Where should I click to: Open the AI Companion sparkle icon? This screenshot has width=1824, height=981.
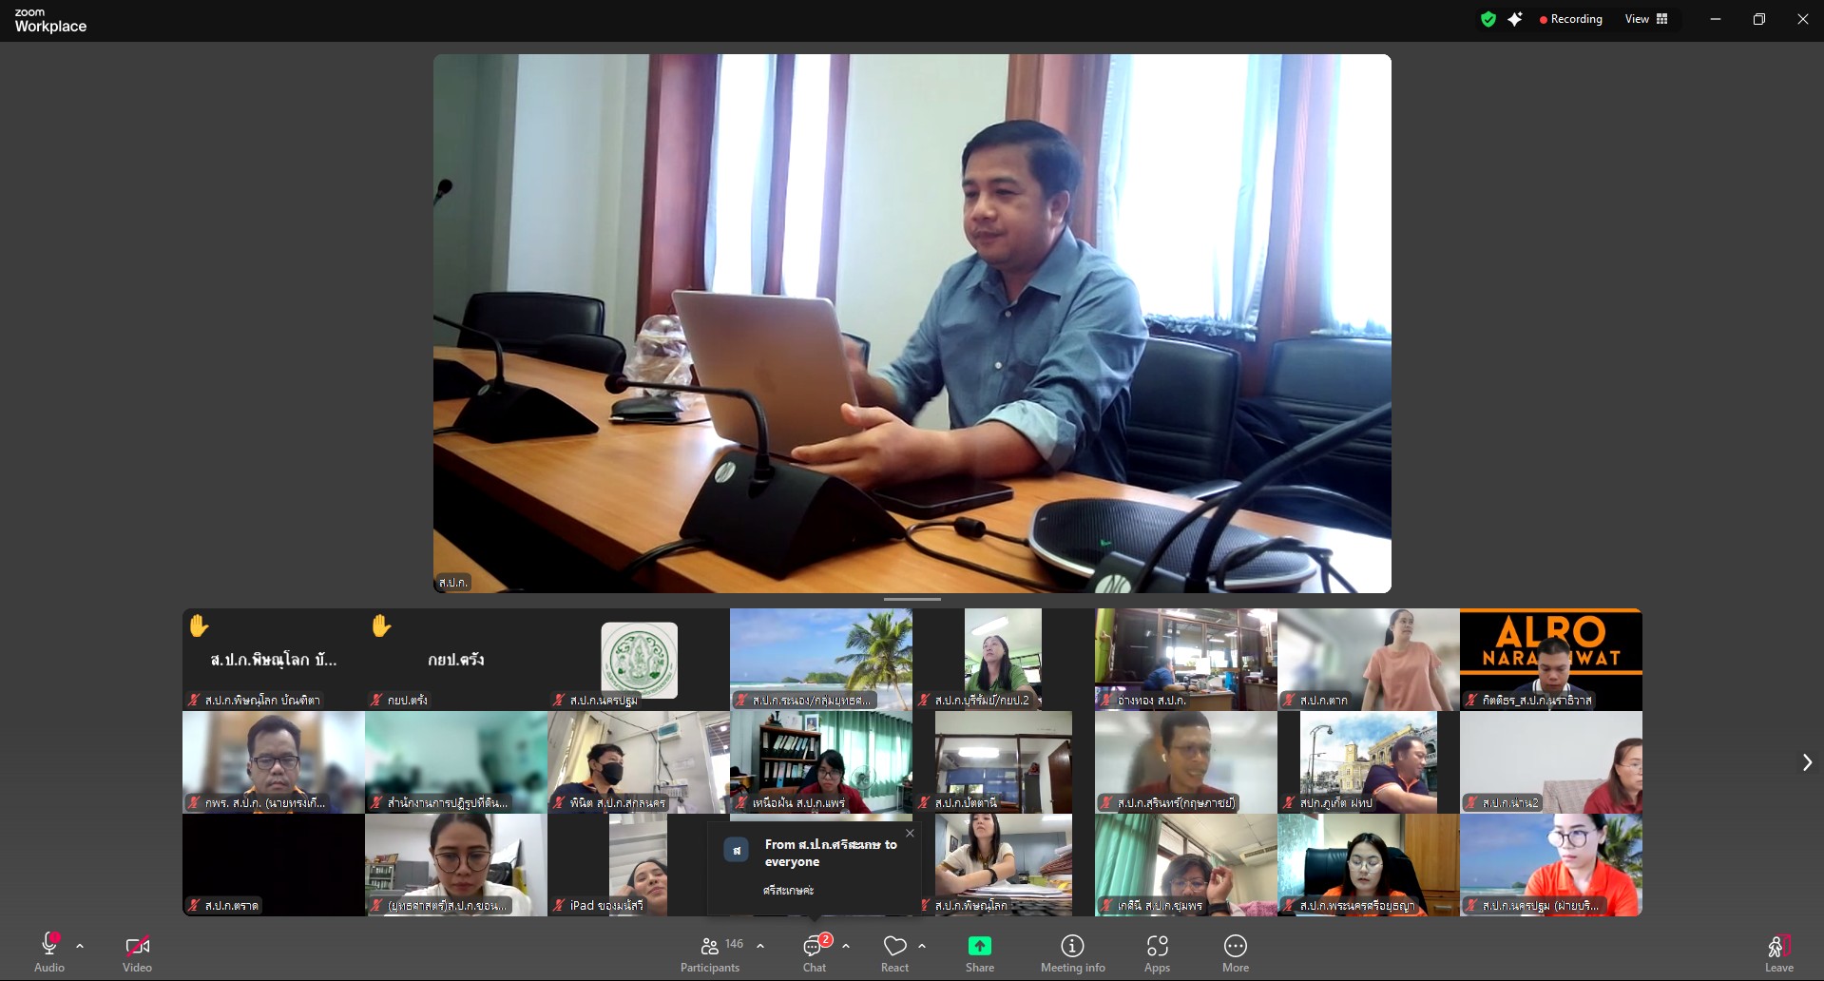pos(1515,19)
